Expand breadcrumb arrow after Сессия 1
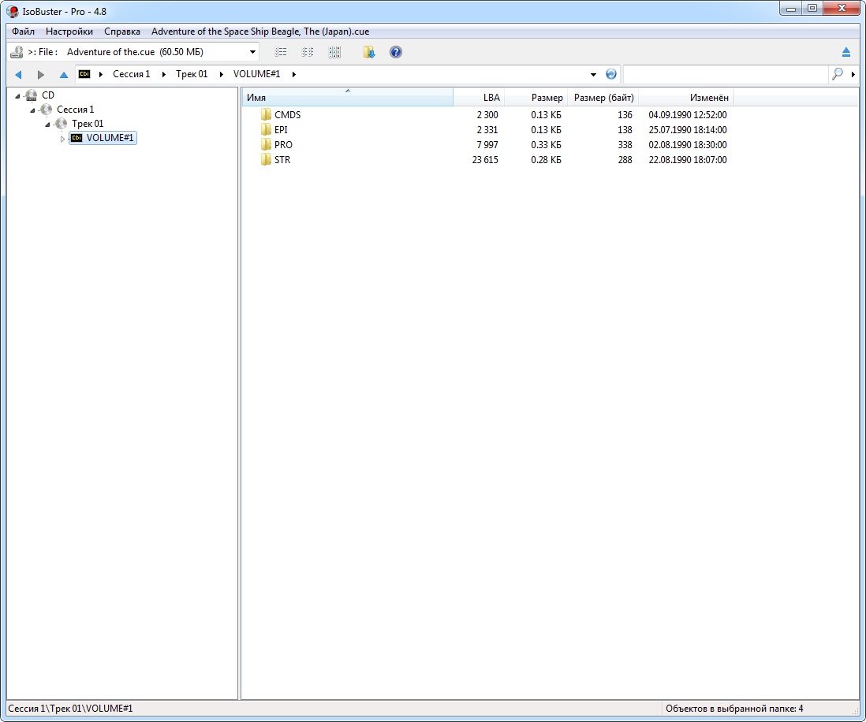The height and width of the screenshot is (722, 866). (x=164, y=74)
